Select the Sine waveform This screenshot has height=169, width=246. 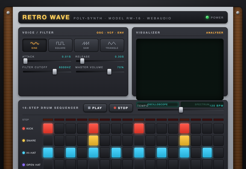click(34, 45)
